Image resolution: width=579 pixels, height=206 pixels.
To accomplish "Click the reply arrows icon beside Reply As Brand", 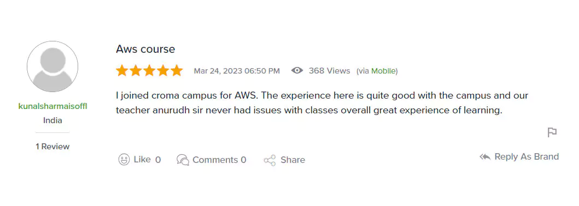I will pos(485,157).
